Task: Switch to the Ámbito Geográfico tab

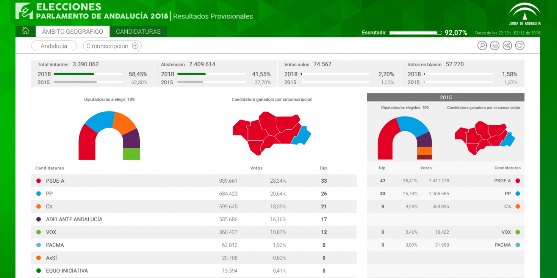Action: (72, 31)
